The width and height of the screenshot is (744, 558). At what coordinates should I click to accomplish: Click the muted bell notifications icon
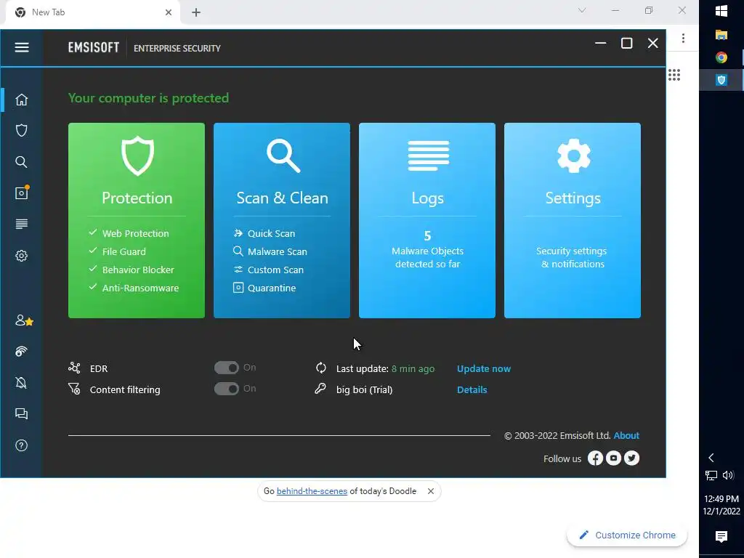pos(21,382)
